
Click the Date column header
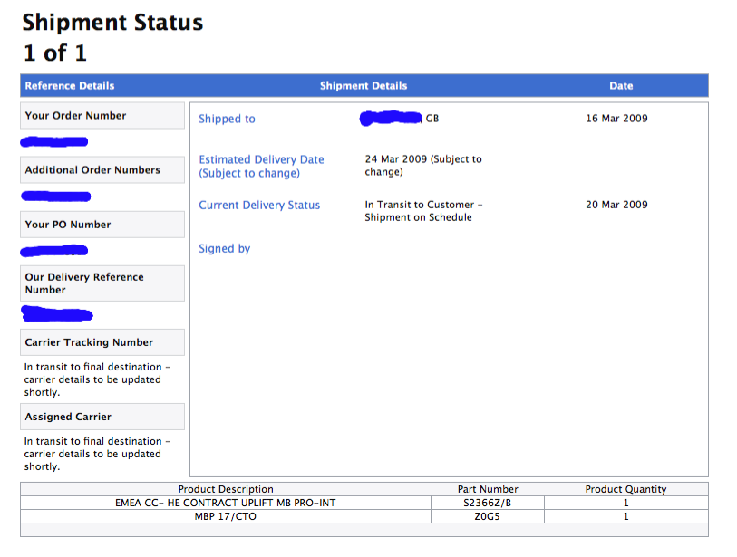coord(621,85)
